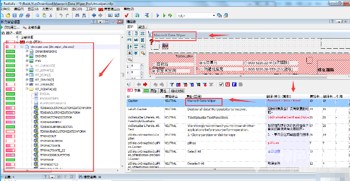Open the 文件(S) menu
Image resolution: width=350 pixels, height=181 pixels.
tap(5, 9)
